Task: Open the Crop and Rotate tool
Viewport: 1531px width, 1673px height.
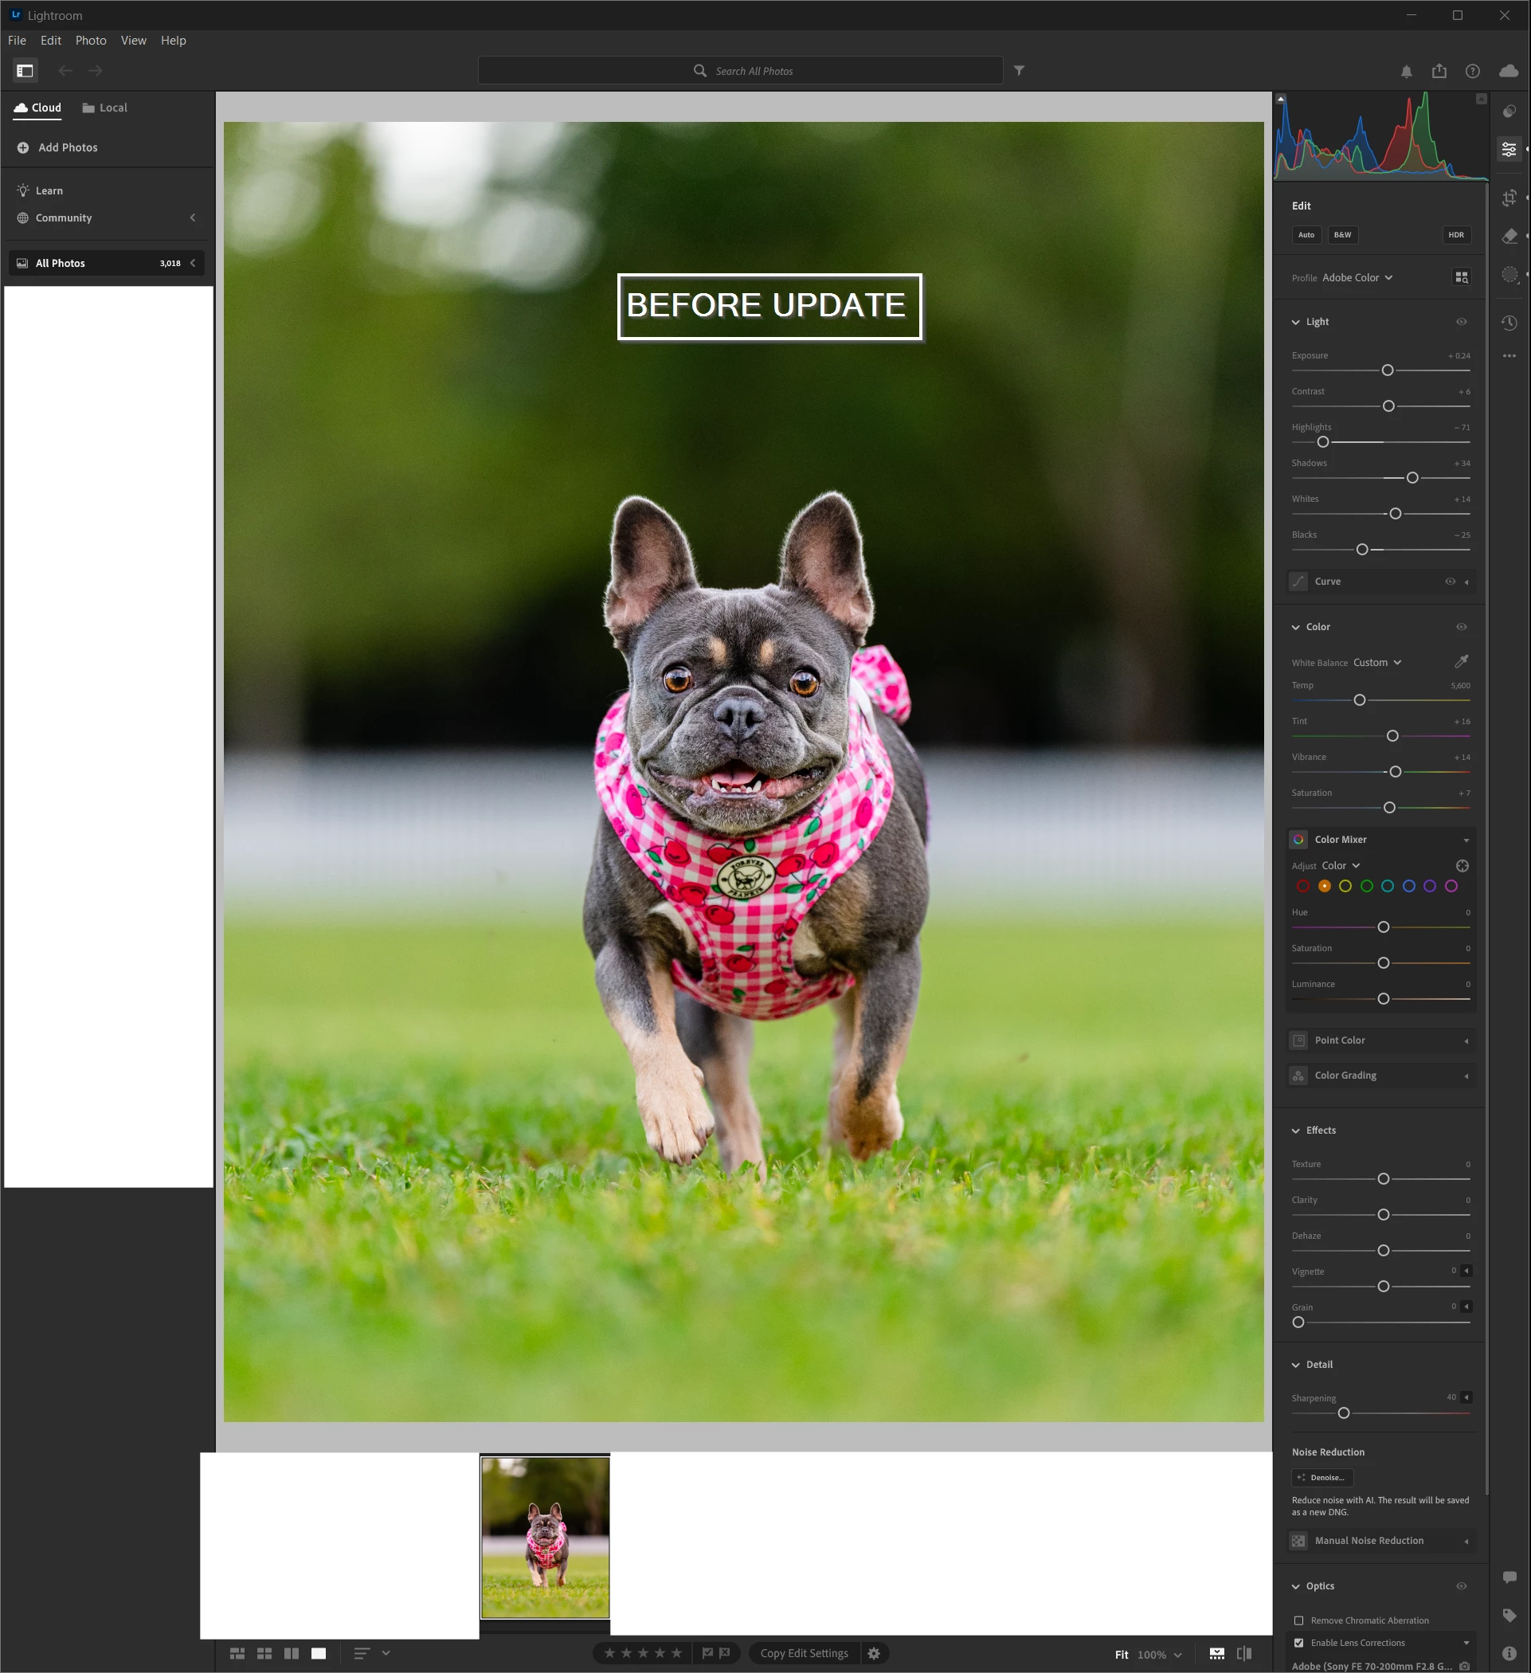Action: tap(1509, 198)
